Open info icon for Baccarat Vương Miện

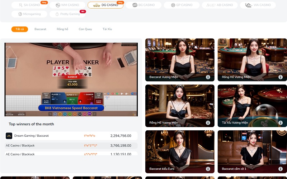click(208, 77)
